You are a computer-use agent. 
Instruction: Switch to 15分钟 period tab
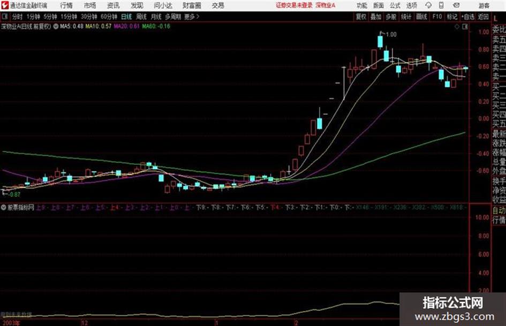[x=69, y=17]
